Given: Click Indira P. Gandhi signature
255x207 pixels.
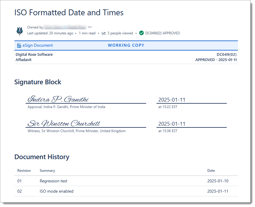Looking at the screenshot, I should click(x=58, y=99).
